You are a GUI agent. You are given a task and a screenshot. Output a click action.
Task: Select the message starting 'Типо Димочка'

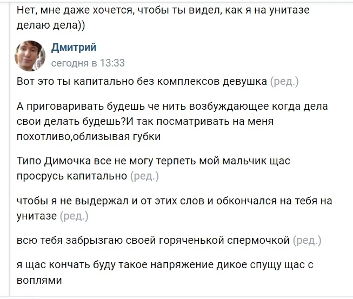point(154,168)
